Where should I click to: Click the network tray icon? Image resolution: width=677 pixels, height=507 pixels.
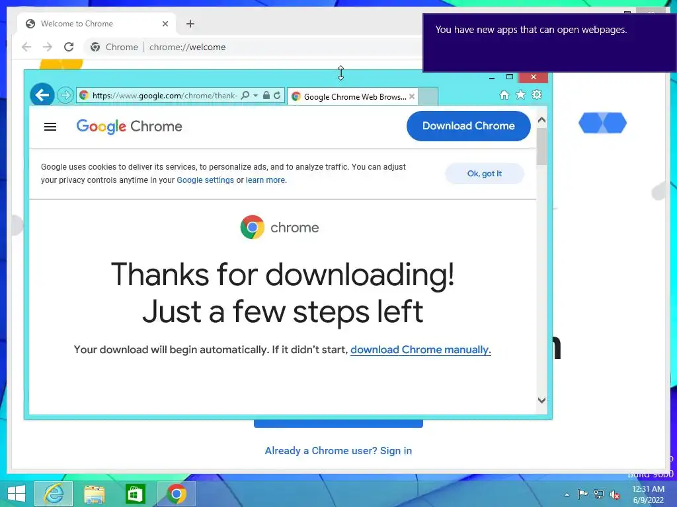click(599, 494)
